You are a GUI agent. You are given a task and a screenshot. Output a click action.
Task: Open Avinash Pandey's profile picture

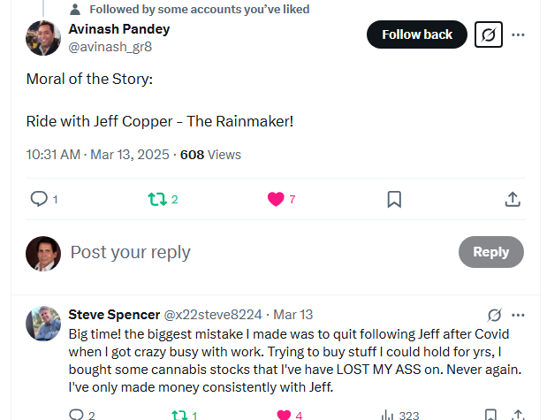click(43, 38)
